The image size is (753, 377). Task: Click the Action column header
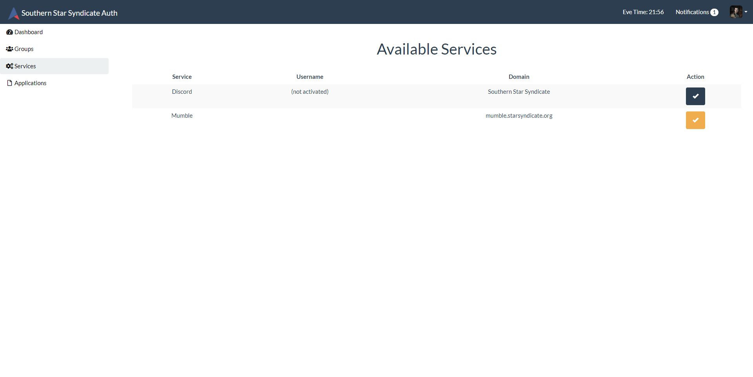coord(695,77)
